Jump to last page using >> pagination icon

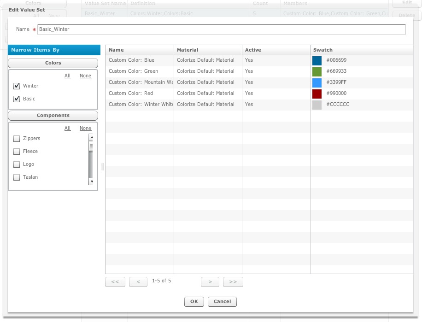click(x=233, y=281)
